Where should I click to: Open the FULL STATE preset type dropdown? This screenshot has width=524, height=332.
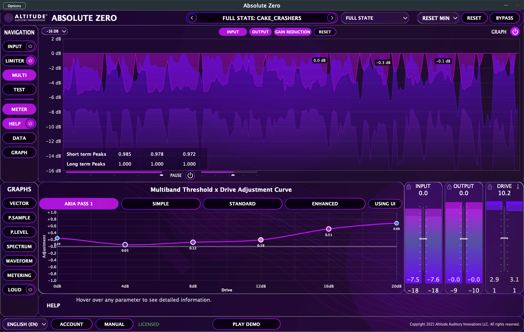pyautogui.click(x=375, y=18)
